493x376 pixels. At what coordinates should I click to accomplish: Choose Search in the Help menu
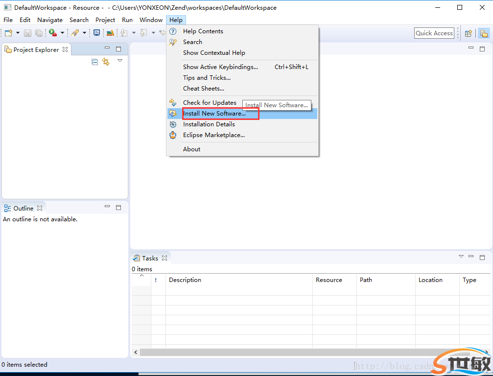[x=242, y=42]
